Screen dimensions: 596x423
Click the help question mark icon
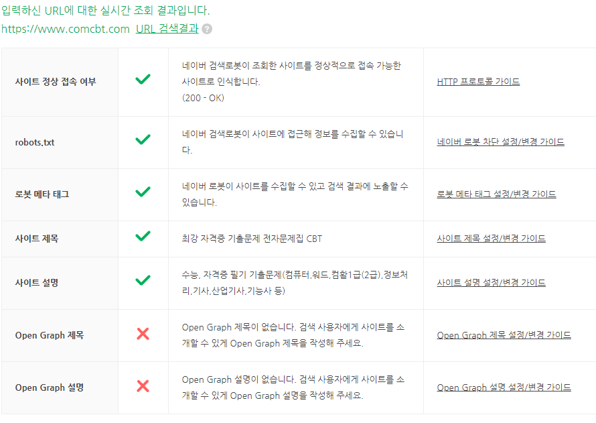pyautogui.click(x=207, y=29)
